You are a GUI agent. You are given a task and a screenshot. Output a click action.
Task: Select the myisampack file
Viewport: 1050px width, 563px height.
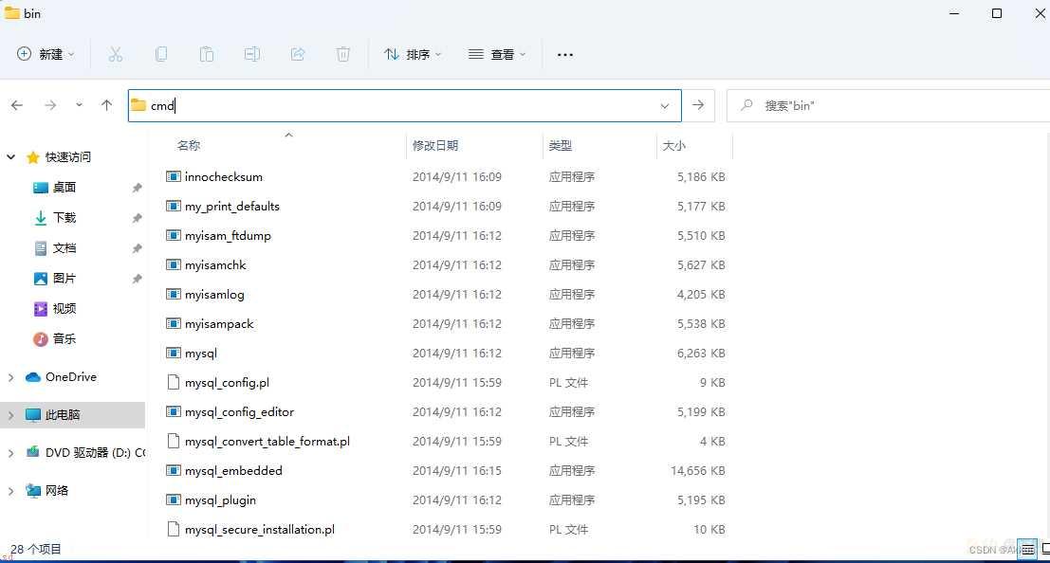(x=219, y=324)
